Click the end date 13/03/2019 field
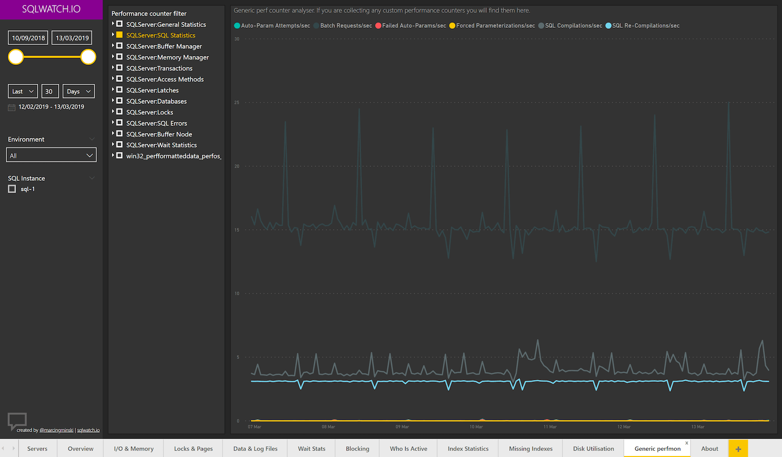 (72, 38)
